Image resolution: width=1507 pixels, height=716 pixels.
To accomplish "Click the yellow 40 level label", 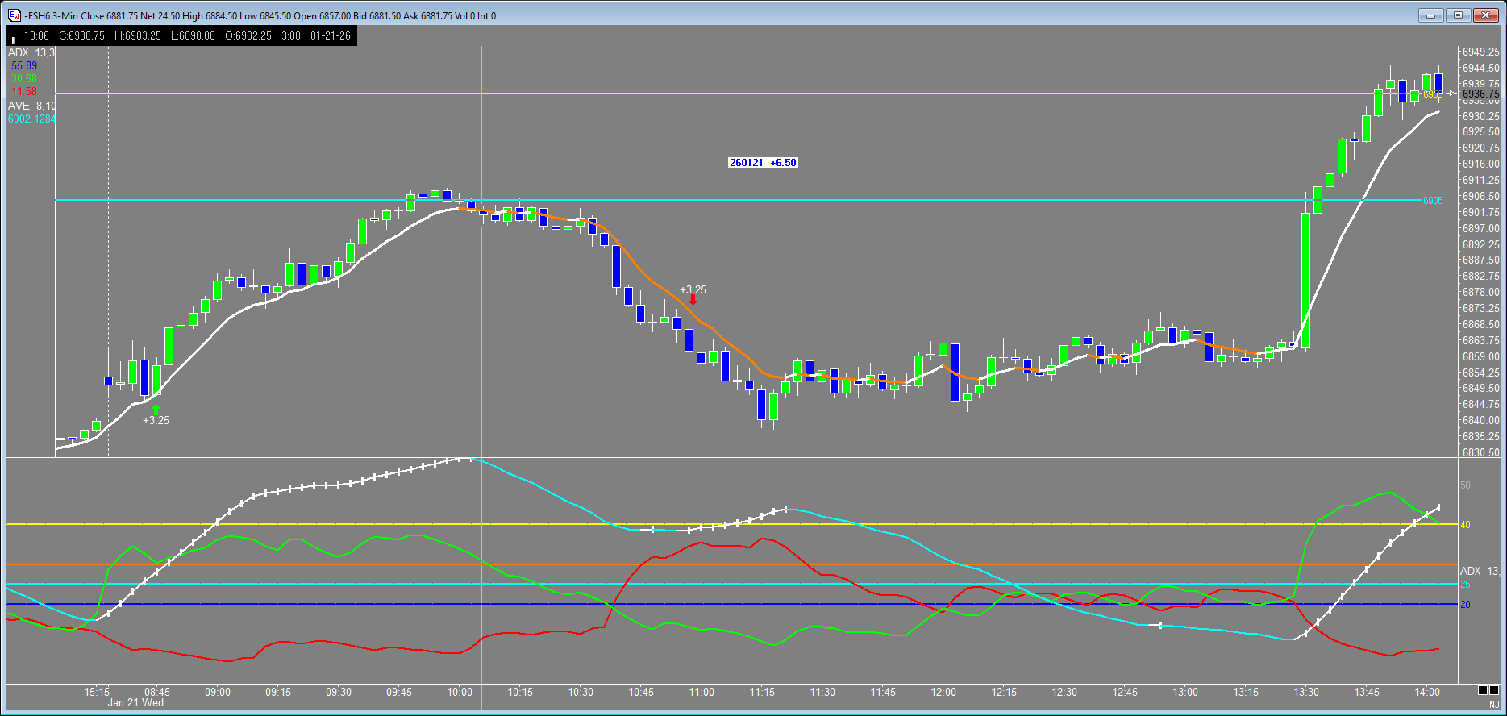I will (1465, 525).
